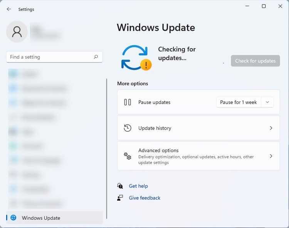Click the chevron on Update history row
Screen dimensions: 289x228
[x=271, y=128]
